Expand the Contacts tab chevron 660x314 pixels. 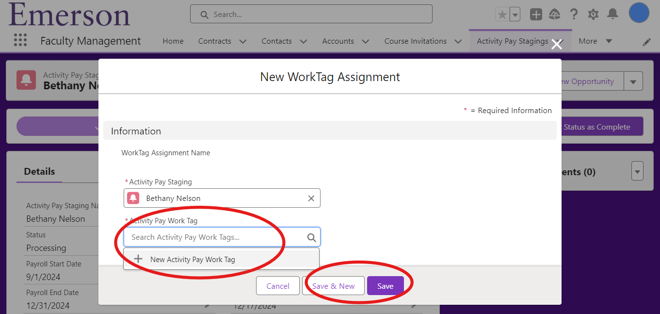(304, 41)
